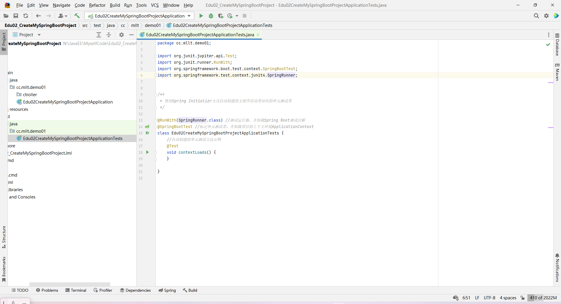Click the Spring bean gutter icon line 14
Screen dimensions: 561x304
(147, 127)
